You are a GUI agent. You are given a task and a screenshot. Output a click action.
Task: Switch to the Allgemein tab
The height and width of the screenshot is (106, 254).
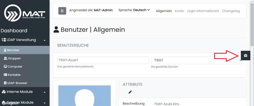point(164,11)
